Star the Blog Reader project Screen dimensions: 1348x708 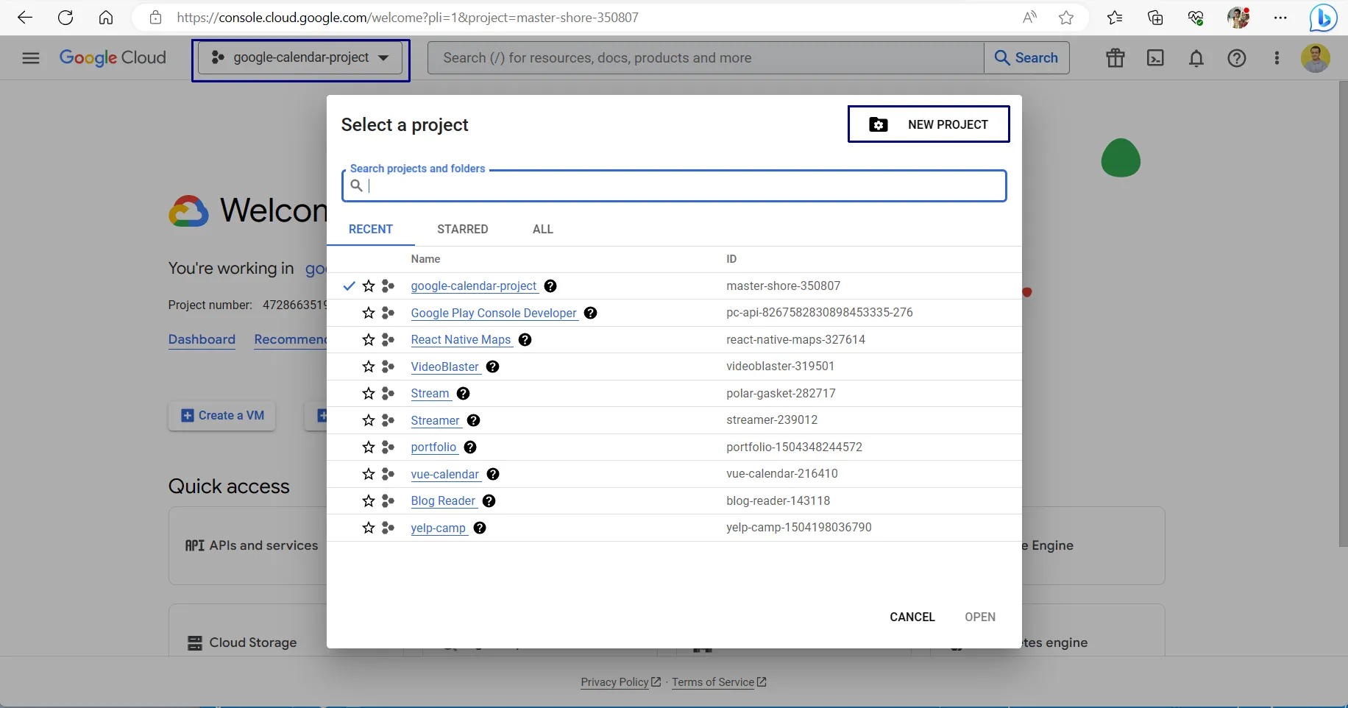[x=369, y=501]
